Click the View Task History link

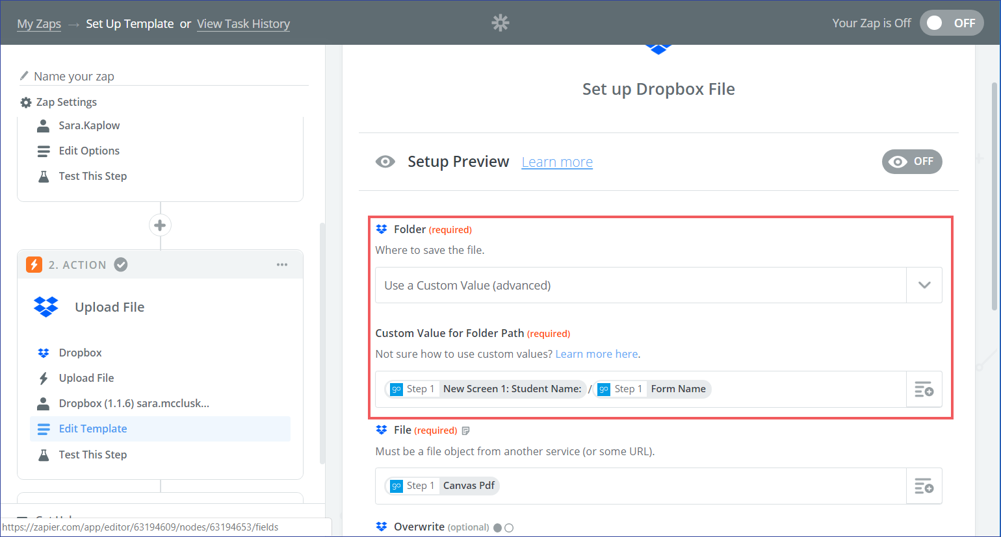click(x=243, y=23)
